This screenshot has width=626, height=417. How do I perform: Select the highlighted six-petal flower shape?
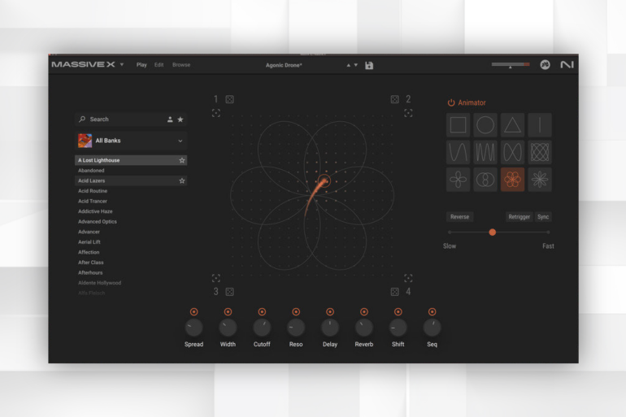tap(512, 180)
